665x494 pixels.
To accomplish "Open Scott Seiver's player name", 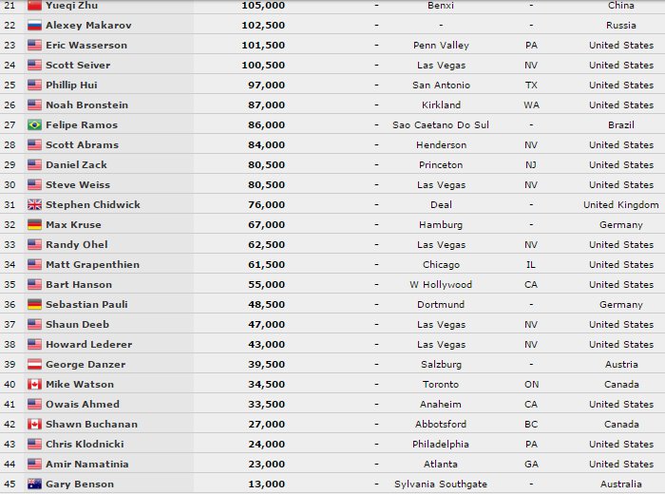I will click(x=78, y=66).
